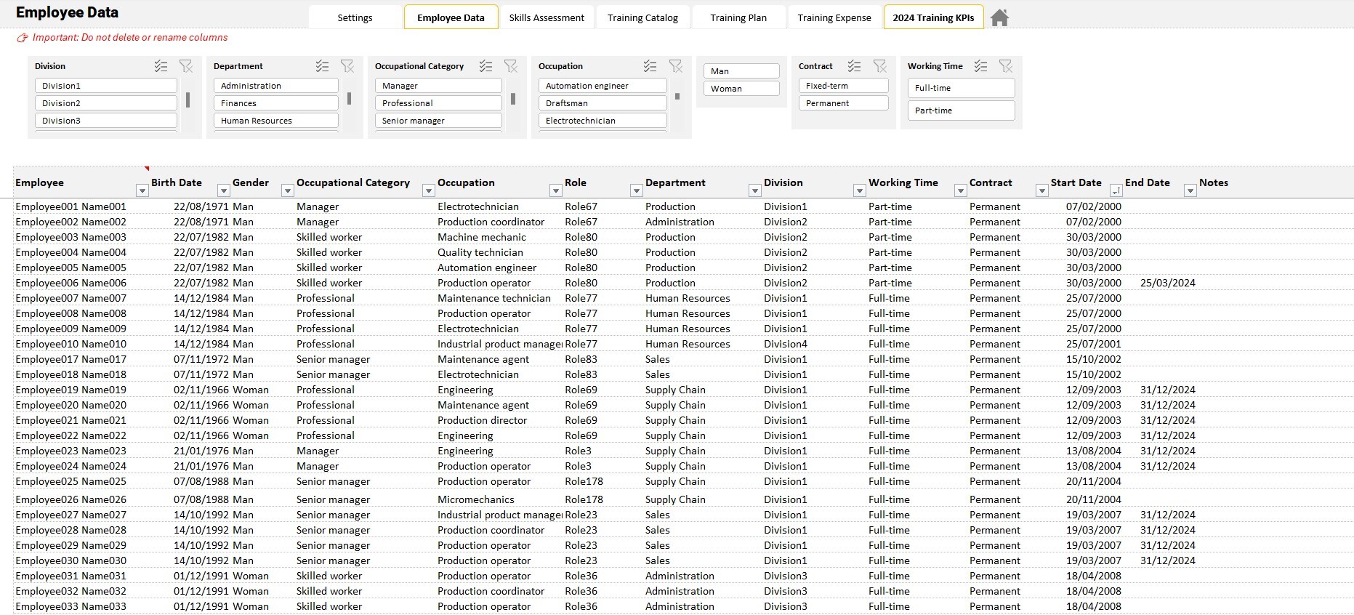The image size is (1354, 615).
Task: Clear filter on Occupation slicer
Action: coord(676,66)
